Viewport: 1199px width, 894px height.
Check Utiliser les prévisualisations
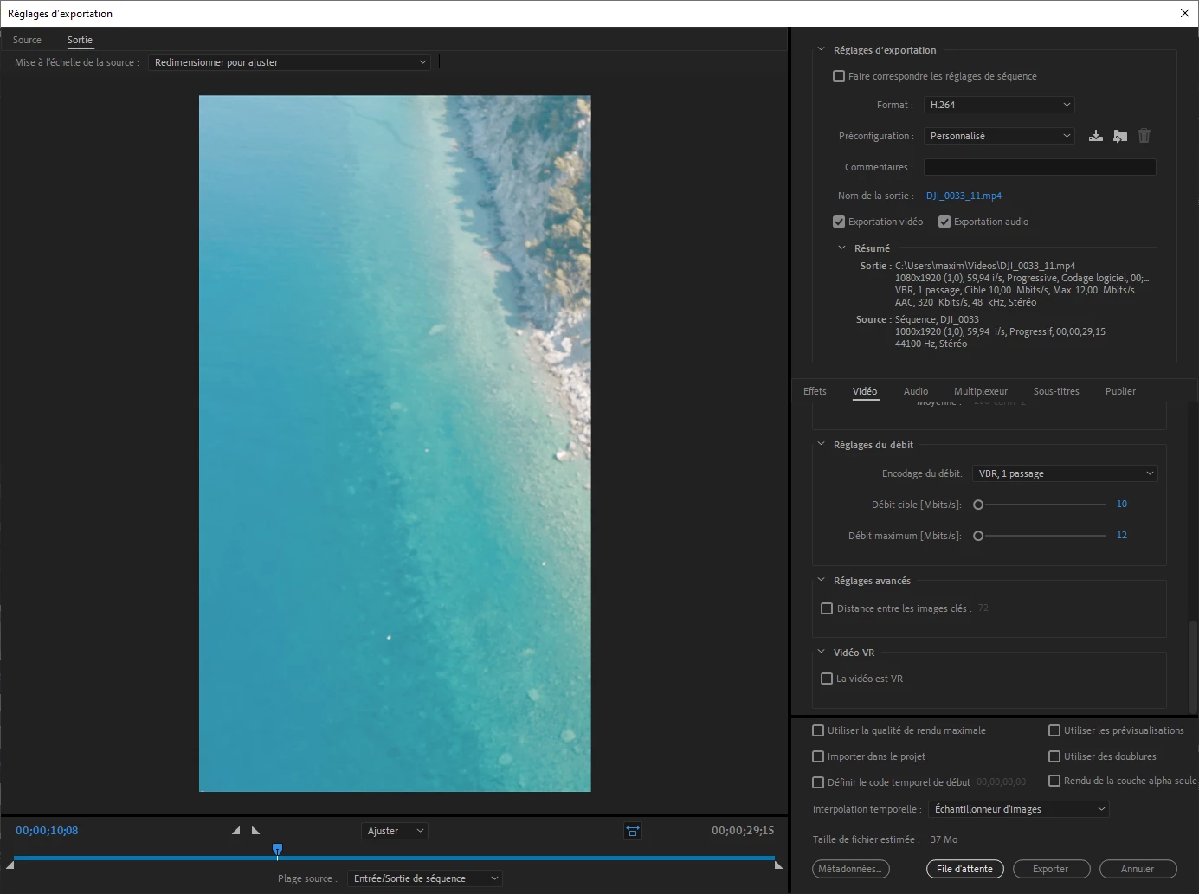click(1054, 730)
